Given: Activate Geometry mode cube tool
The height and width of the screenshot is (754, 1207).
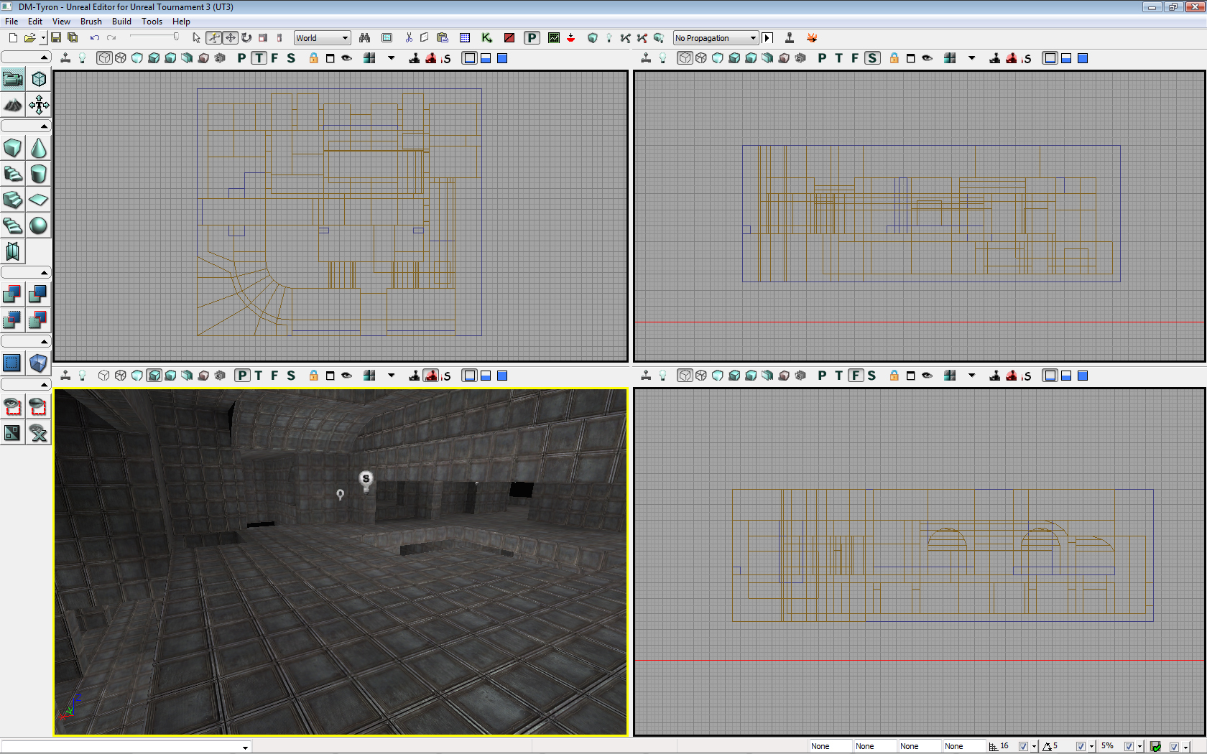Looking at the screenshot, I should [39, 79].
